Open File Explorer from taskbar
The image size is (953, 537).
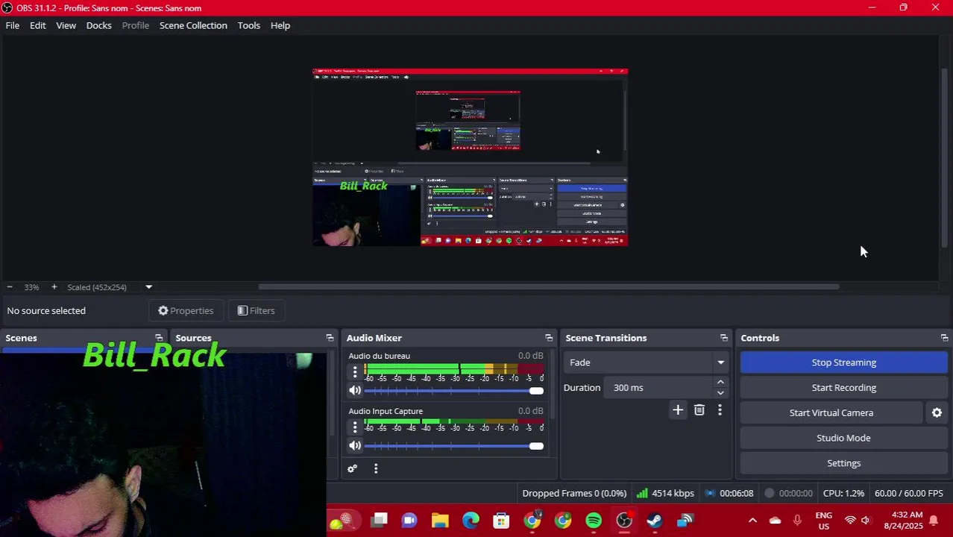tap(440, 521)
